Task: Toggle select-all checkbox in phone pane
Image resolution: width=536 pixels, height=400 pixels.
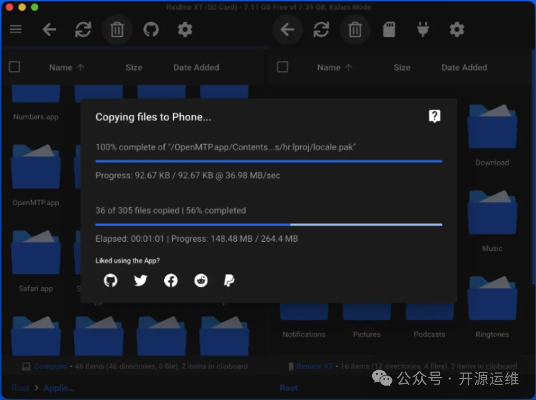Action: (282, 67)
